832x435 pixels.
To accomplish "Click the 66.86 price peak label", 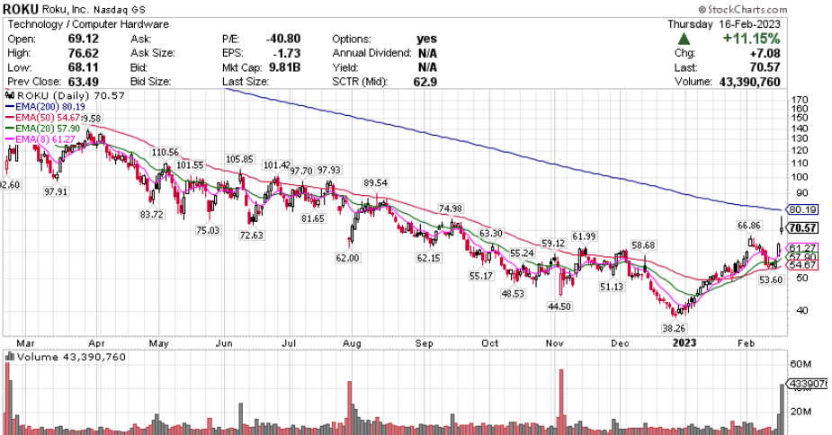I will (x=748, y=226).
